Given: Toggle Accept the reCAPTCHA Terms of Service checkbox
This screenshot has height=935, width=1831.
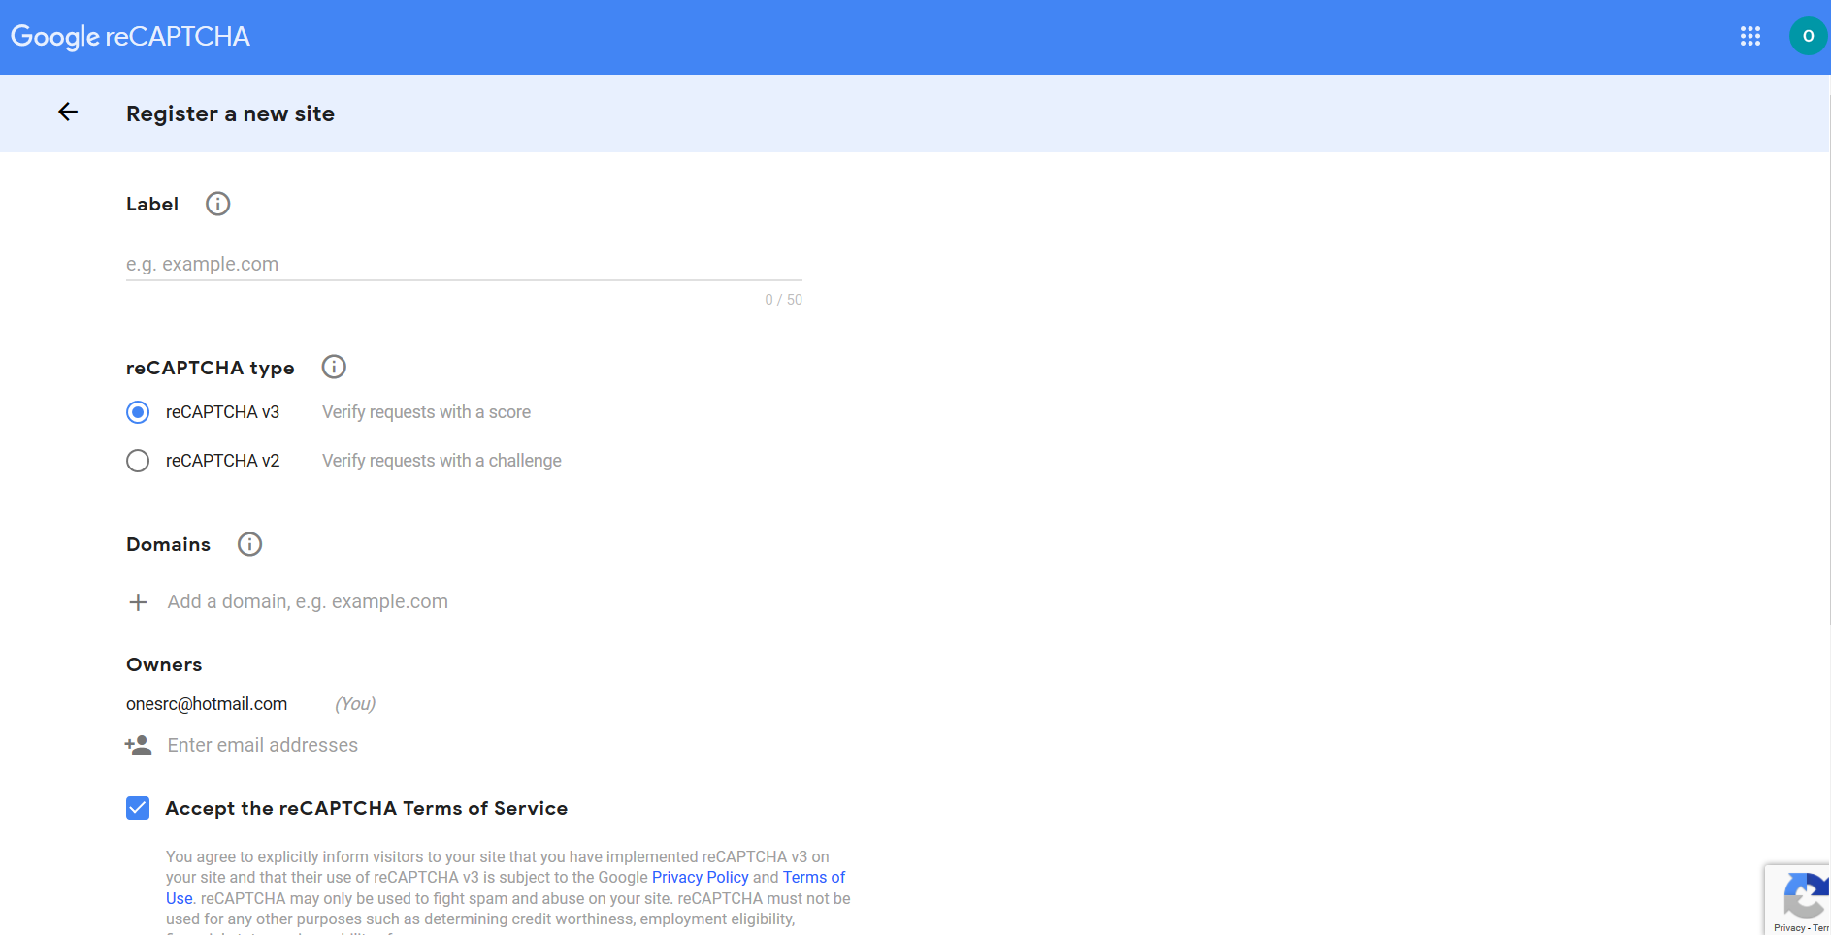Looking at the screenshot, I should point(138,808).
